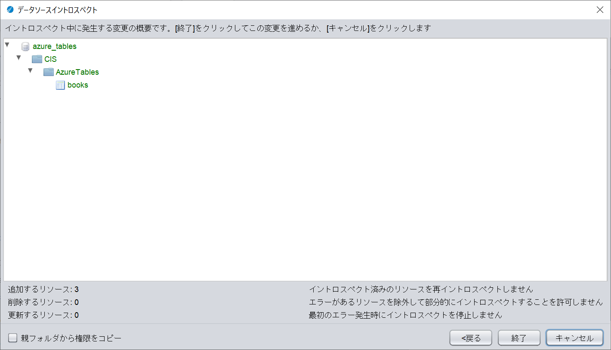This screenshot has width=611, height=350.
Task: Click the データソースイントロスペクト title text
Action: (x=58, y=10)
